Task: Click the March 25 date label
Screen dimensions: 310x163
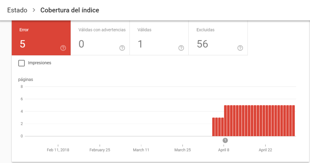Action: 183,150
